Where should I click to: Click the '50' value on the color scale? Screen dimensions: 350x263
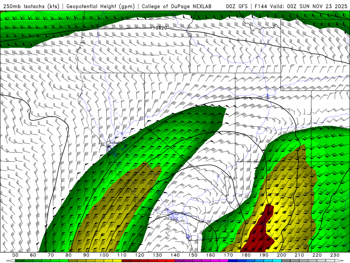[15, 255]
